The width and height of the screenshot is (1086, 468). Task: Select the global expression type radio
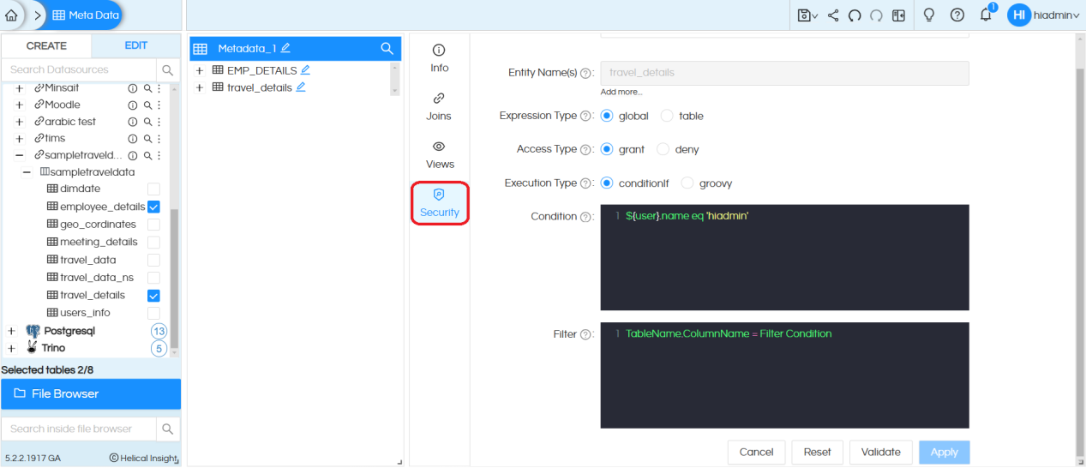click(607, 116)
